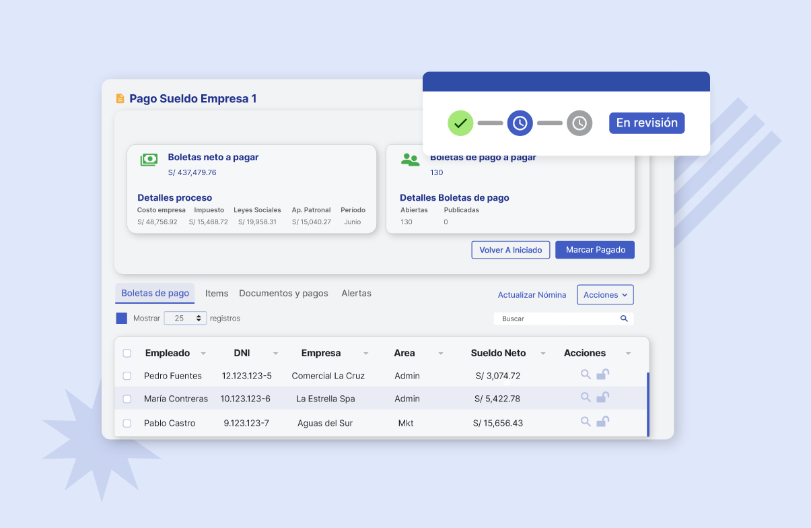Unlock Pedro Fuentes payslip with padlock icon
The width and height of the screenshot is (811, 528).
pos(603,374)
